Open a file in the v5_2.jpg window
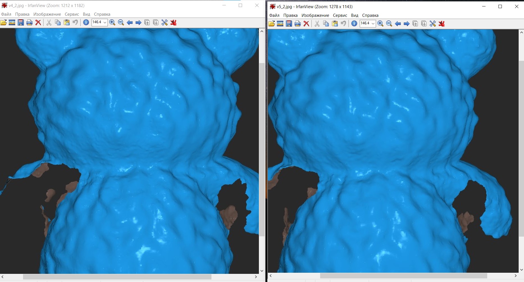 pyautogui.click(x=272, y=24)
